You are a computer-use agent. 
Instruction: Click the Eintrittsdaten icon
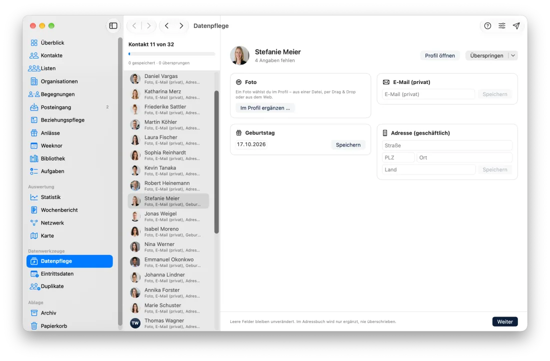34,274
